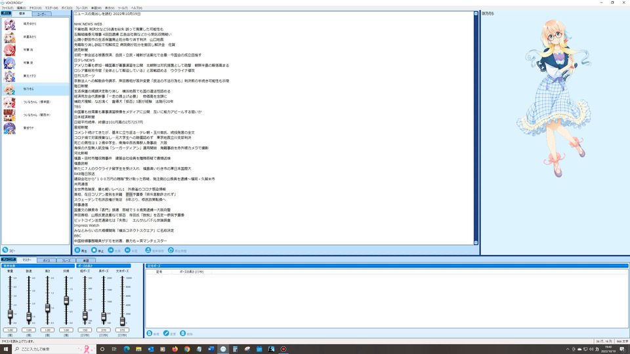Select the pink-haired 琴葉 茜 voice

[35, 50]
